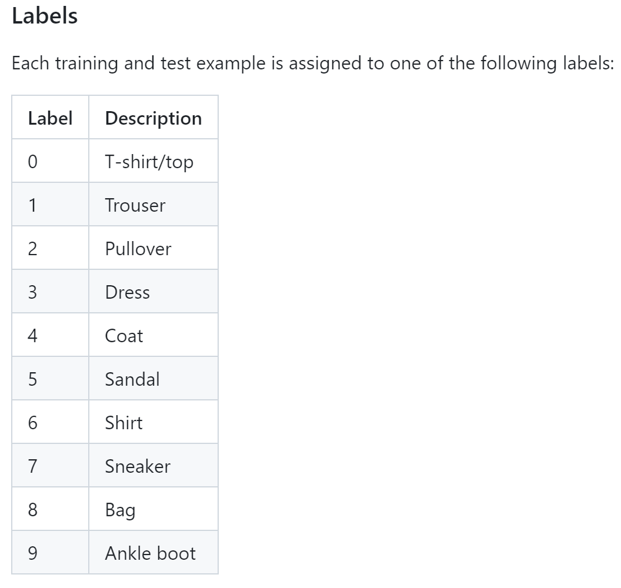This screenshot has width=621, height=588.
Task: Click label number 0 in table
Action: [32, 162]
